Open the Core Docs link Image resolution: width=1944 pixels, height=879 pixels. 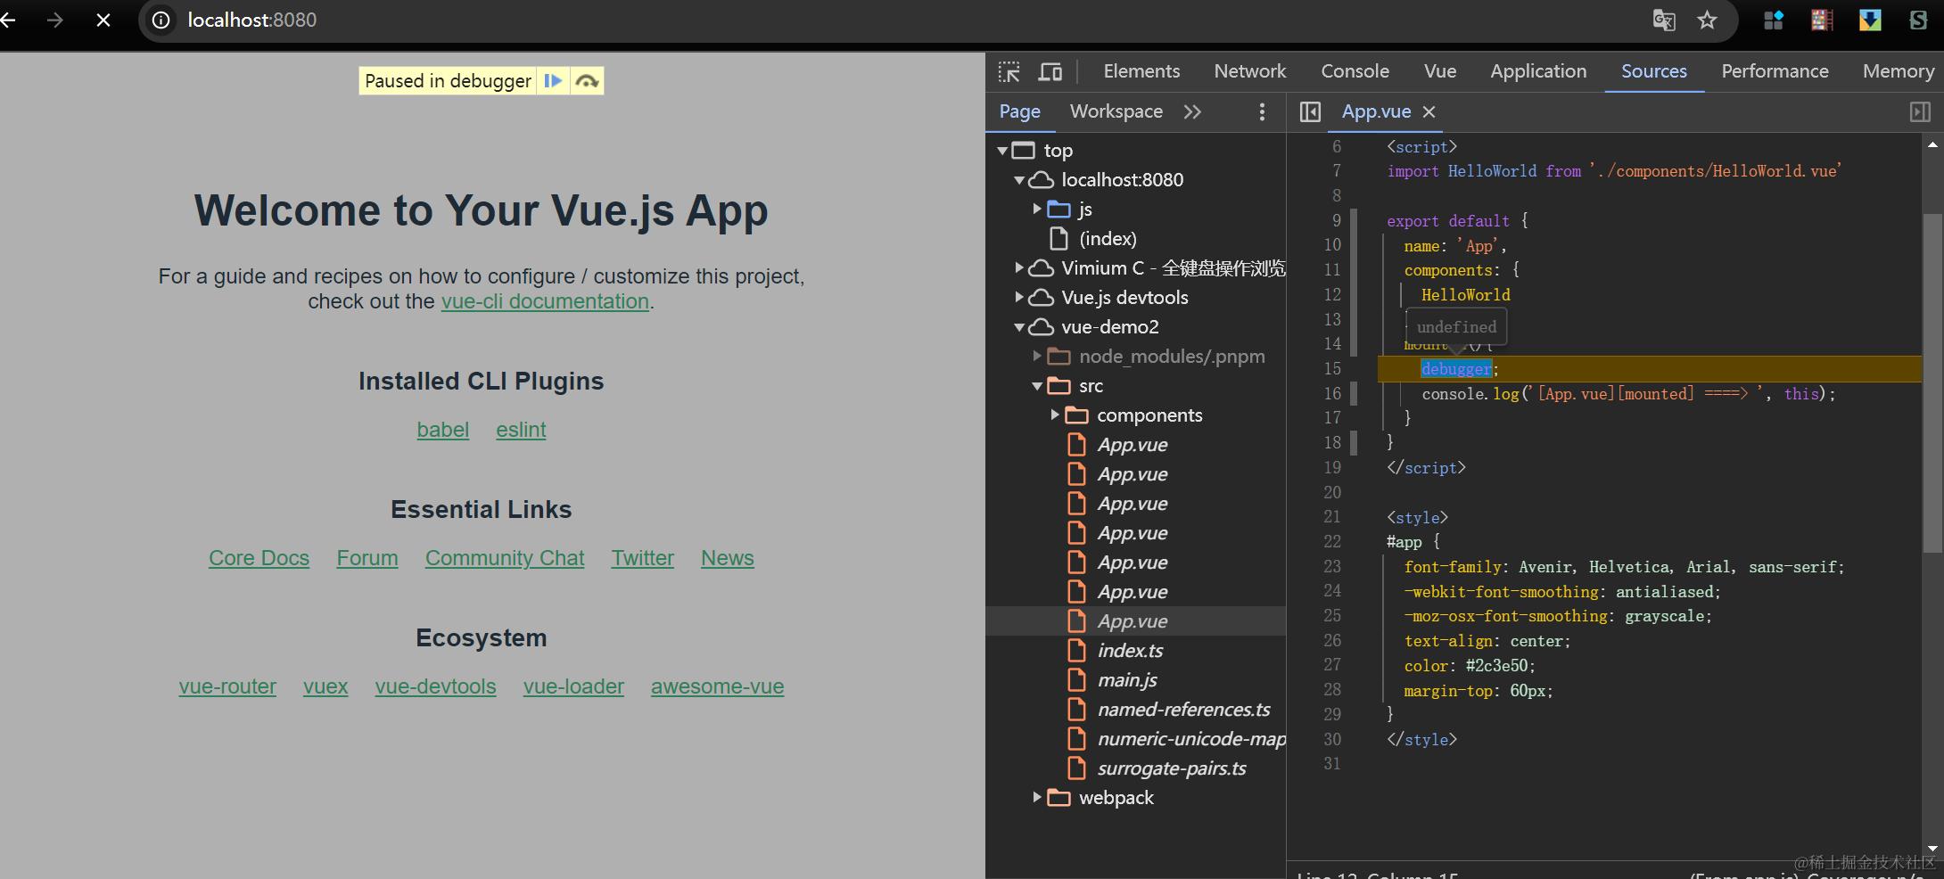coord(259,558)
